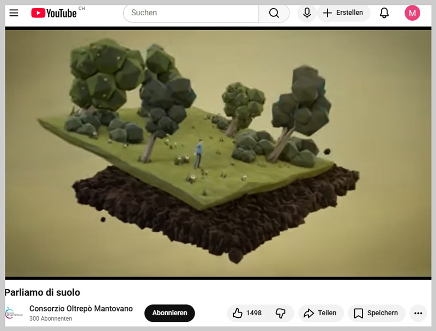The width and height of the screenshot is (436, 331).
Task: Focus the Suchen search field
Action: click(x=191, y=13)
